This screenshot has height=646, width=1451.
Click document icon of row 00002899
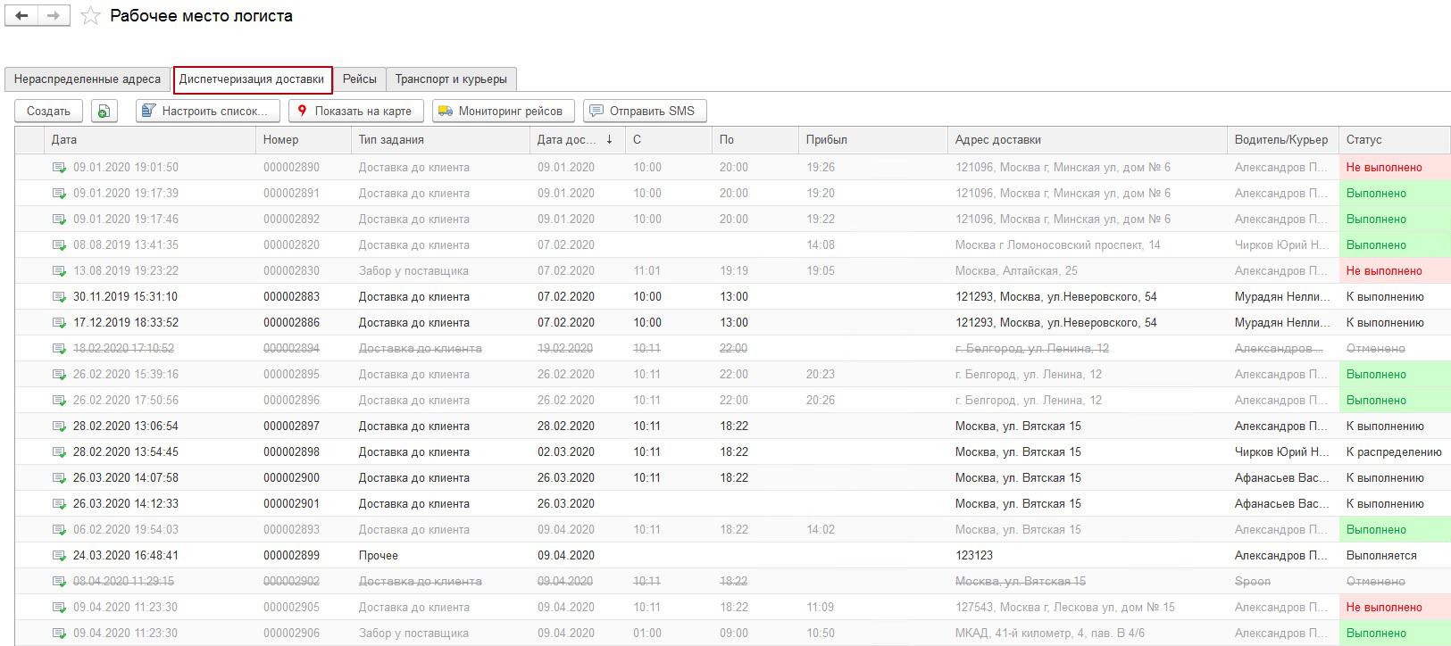(x=59, y=556)
